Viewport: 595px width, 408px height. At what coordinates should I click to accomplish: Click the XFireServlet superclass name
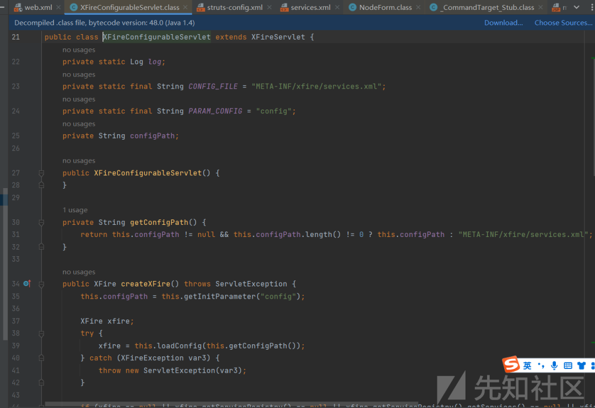tap(278, 37)
